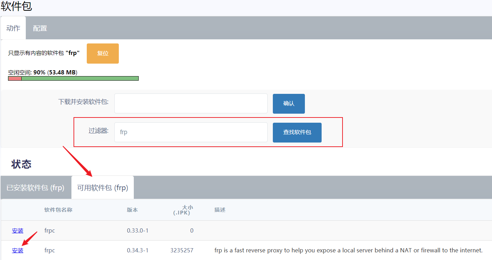Screen dimensions: 492x260
Task: Install frpc version 0.34.3-1
Action: pyautogui.click(x=17, y=250)
